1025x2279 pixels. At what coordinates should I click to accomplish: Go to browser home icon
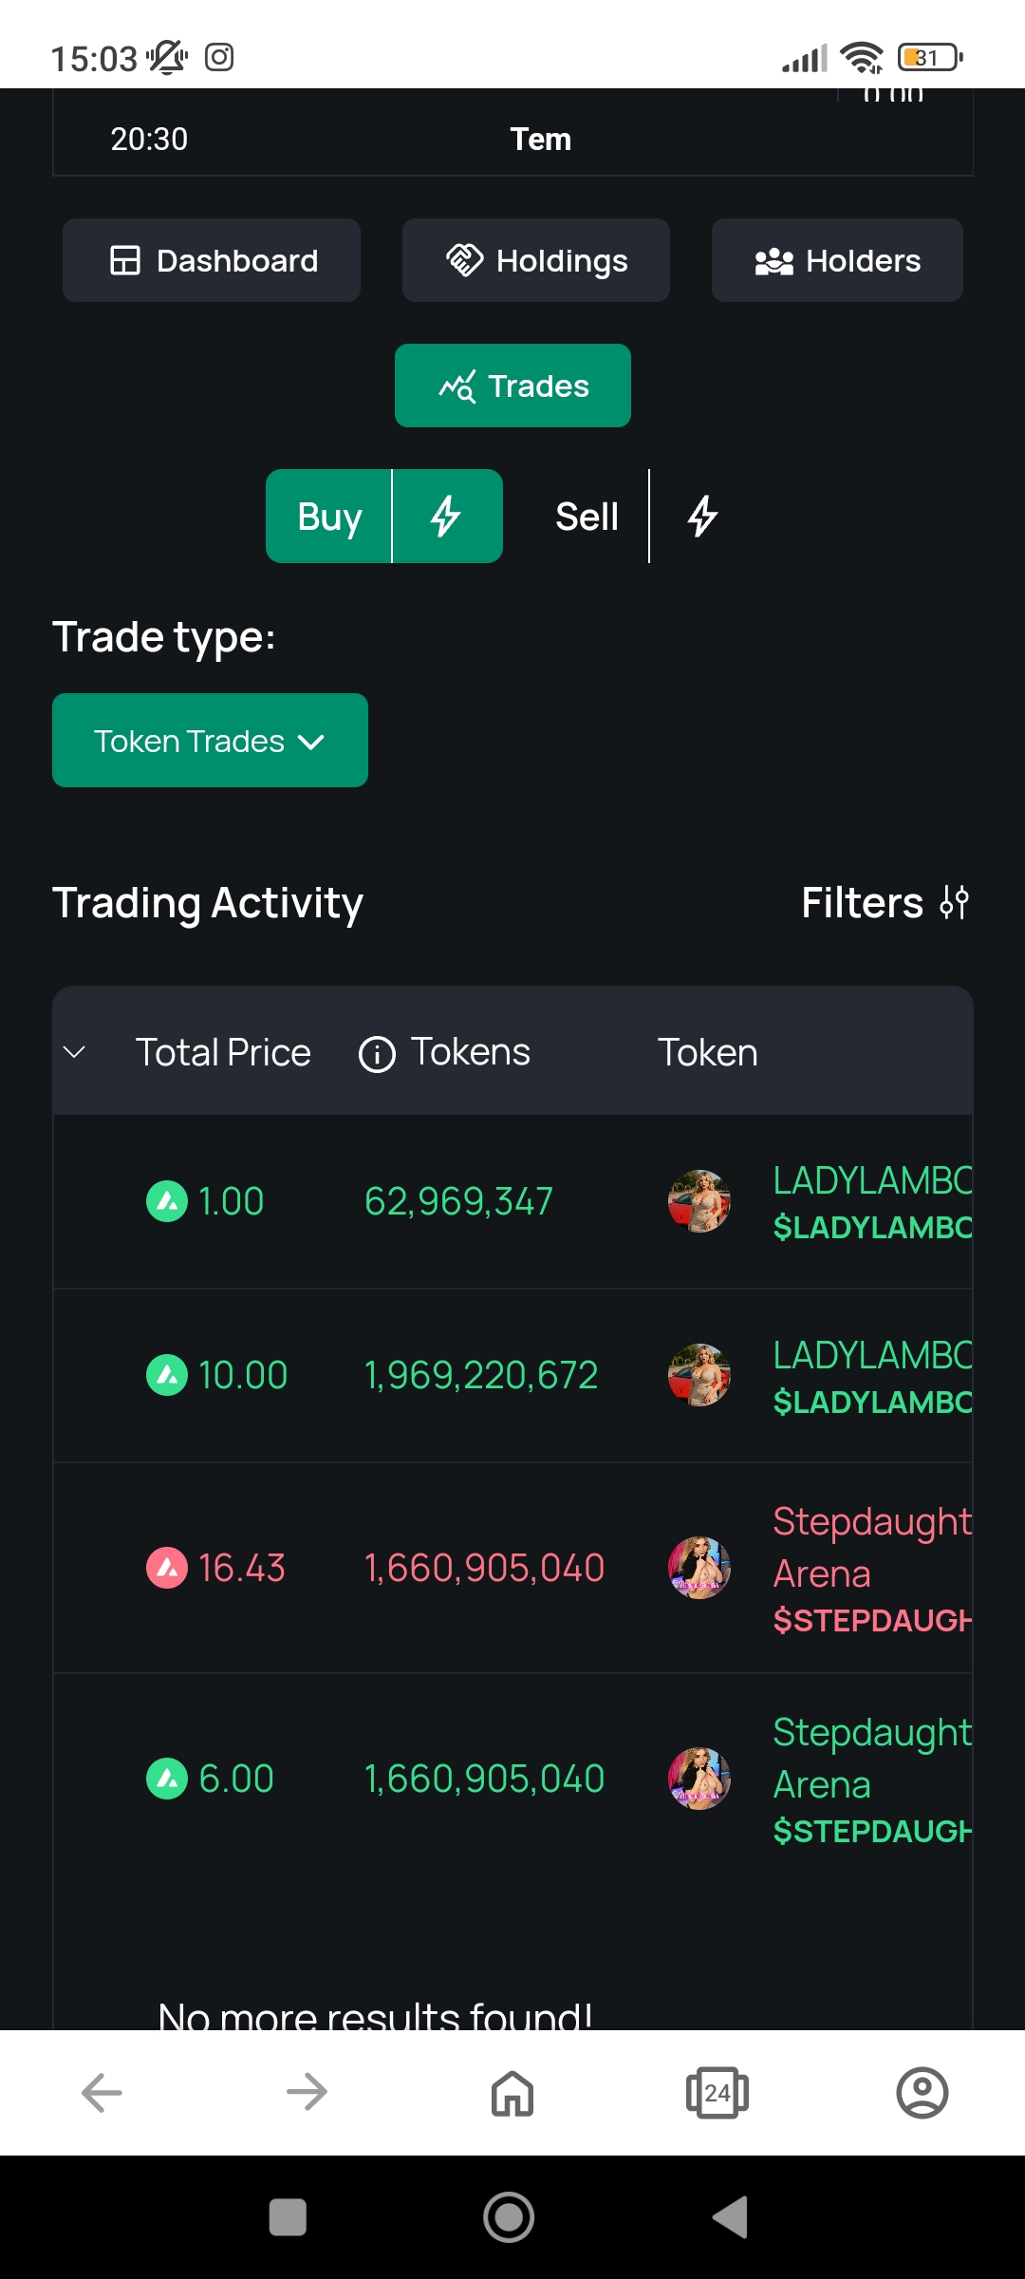(x=512, y=2093)
